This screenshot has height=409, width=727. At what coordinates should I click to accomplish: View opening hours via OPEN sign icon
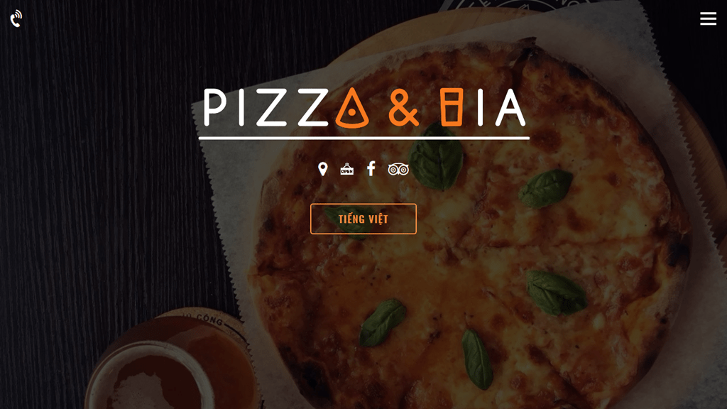346,169
